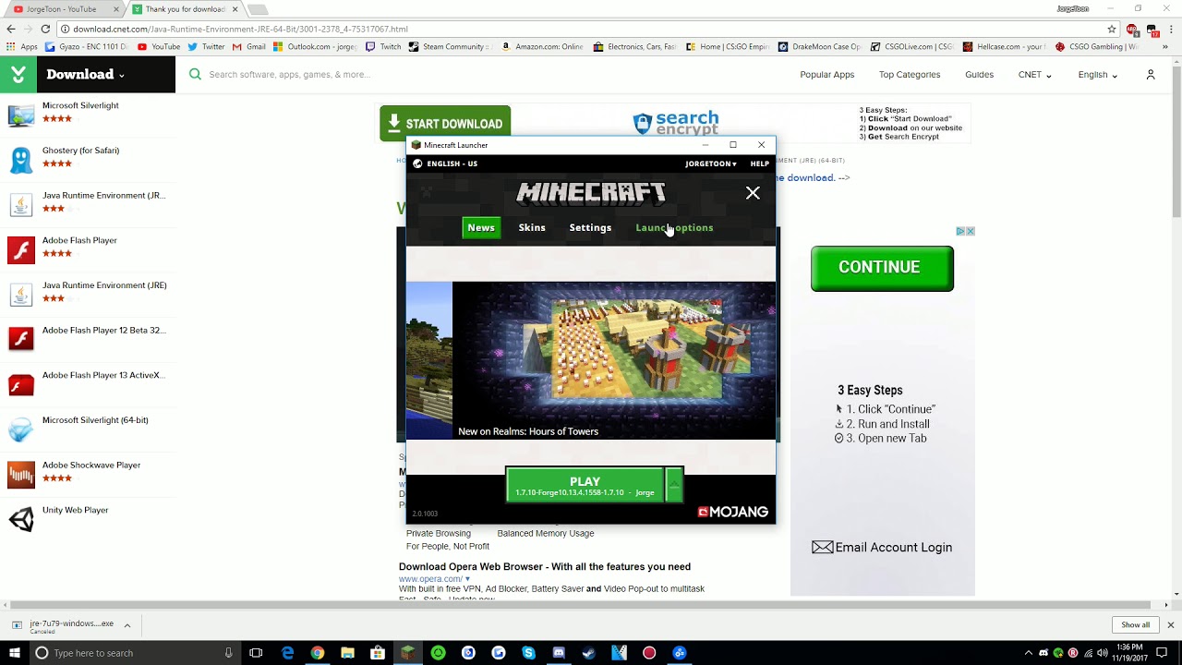The height and width of the screenshot is (665, 1182).
Task: Open the Email Account Login ad link
Action: 882,547
